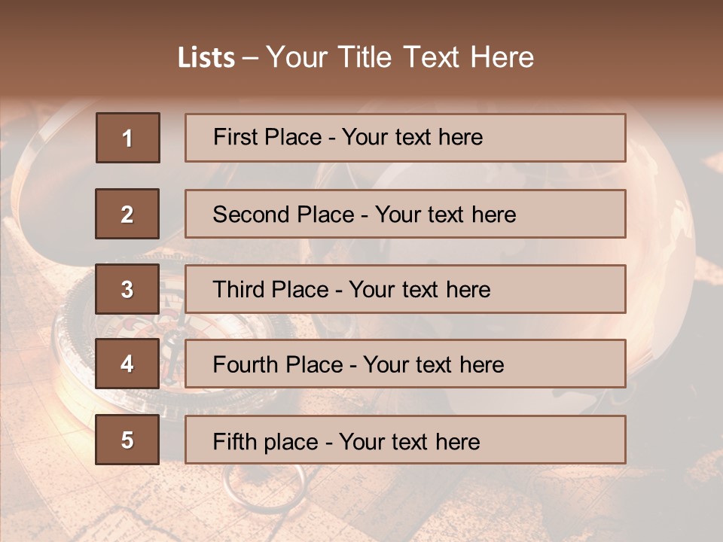Viewport: 723px width, 542px height.
Task: Click the number 1 box
Action: tap(127, 138)
